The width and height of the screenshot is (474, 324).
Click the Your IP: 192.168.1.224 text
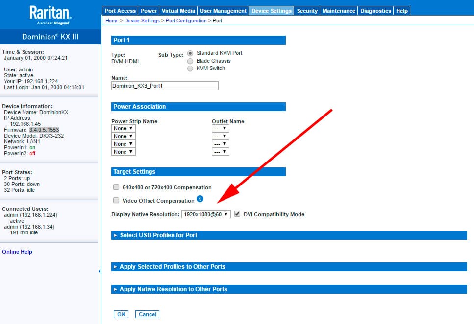[31, 81]
